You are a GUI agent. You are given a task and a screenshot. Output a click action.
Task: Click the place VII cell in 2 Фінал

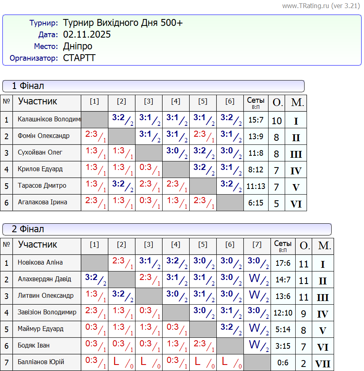(x=323, y=363)
